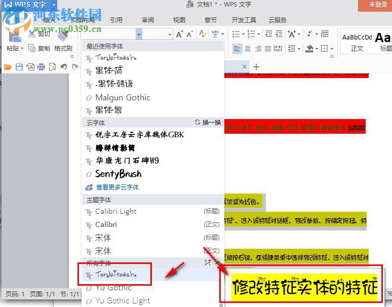Select 锐字工房云字库魏体GBK font
Screen dimensions: 392x307
[153, 135]
